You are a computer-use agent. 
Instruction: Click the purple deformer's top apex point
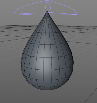tap(47, 0)
